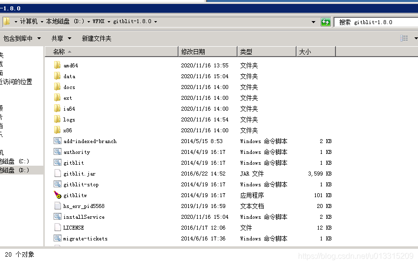Click the add-indexed-branch file name

tap(90, 141)
